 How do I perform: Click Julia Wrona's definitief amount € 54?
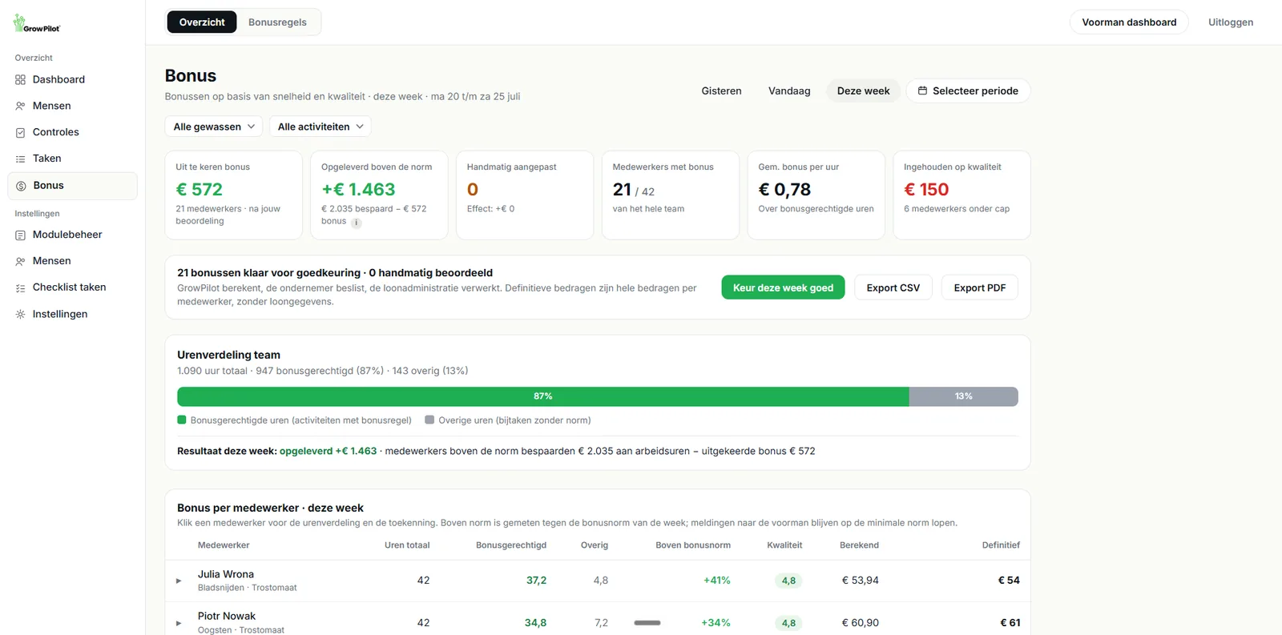pos(1009,581)
